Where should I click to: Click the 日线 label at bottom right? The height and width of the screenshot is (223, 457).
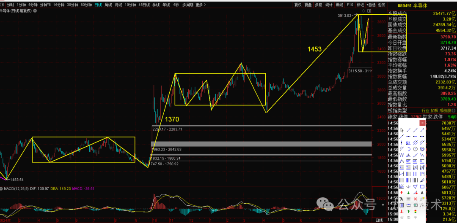379,220
